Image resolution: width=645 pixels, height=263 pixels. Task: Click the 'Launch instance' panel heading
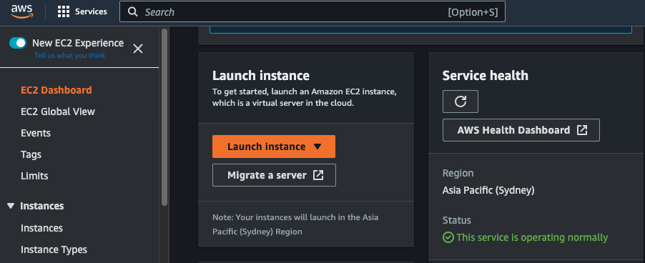point(261,76)
